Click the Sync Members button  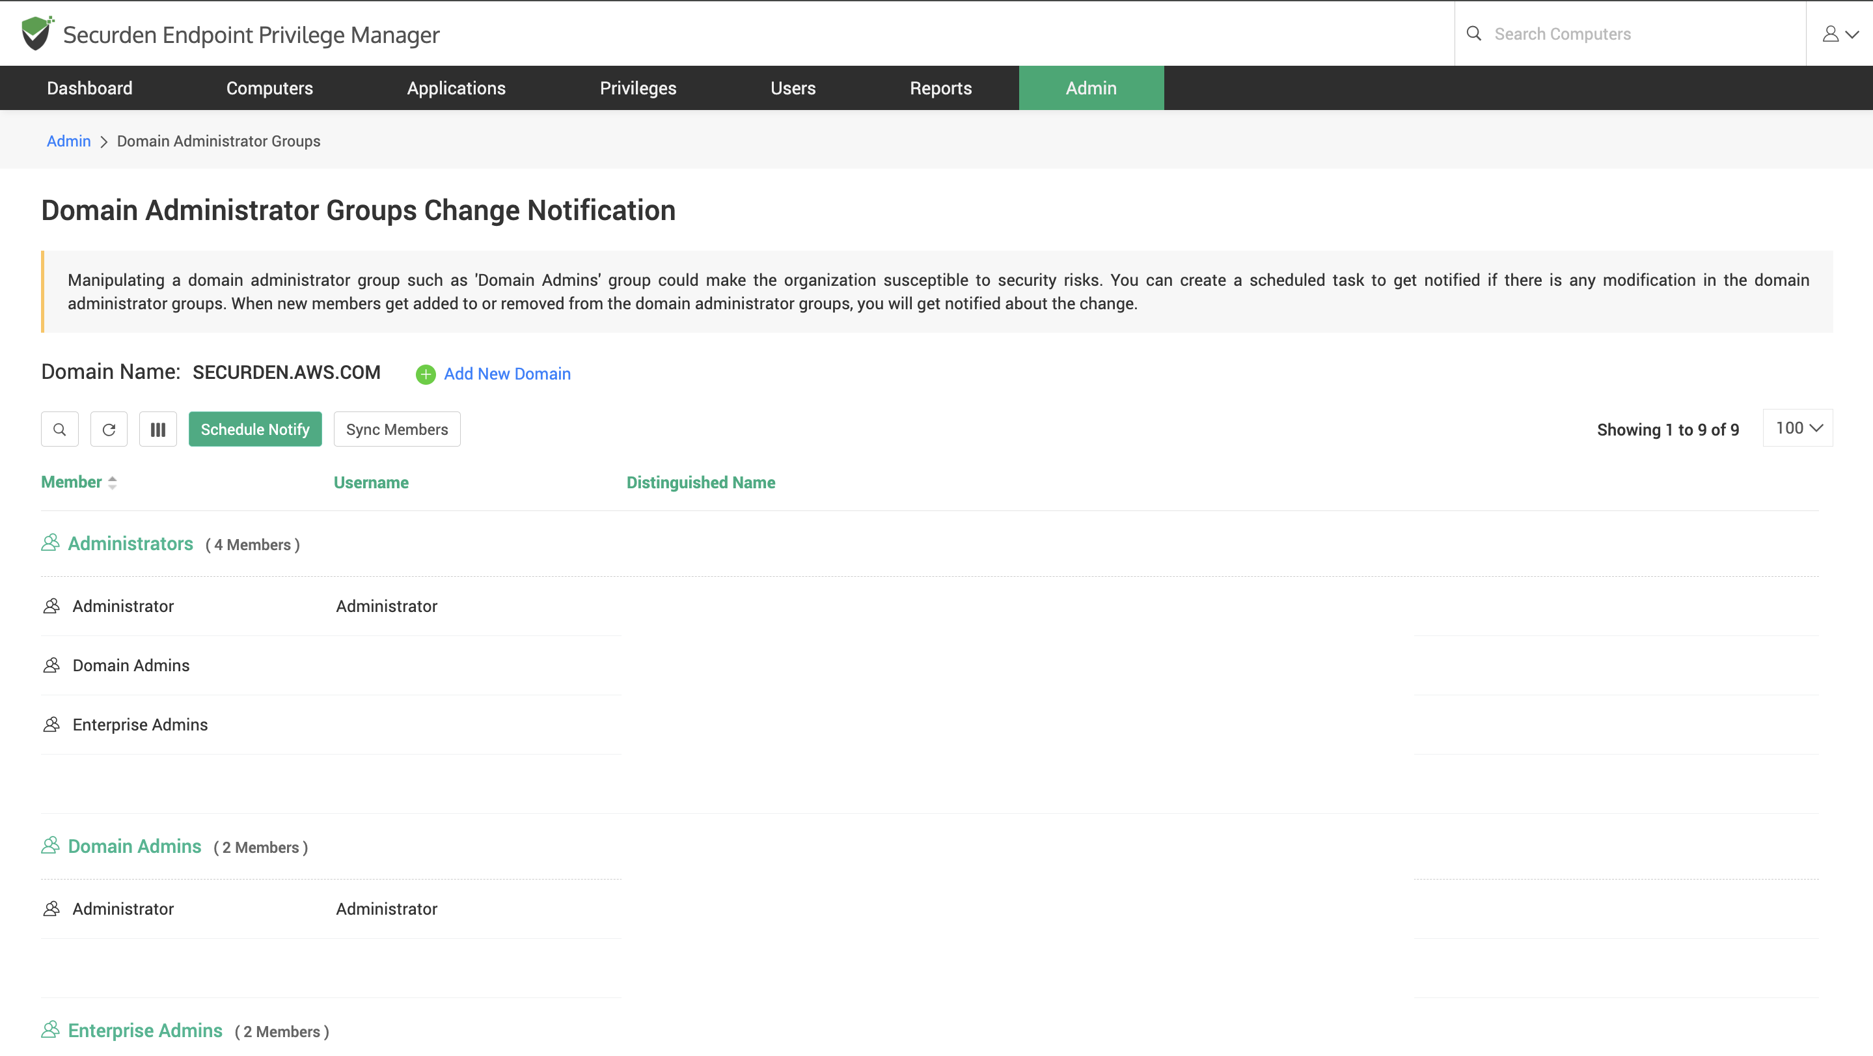pyautogui.click(x=397, y=429)
